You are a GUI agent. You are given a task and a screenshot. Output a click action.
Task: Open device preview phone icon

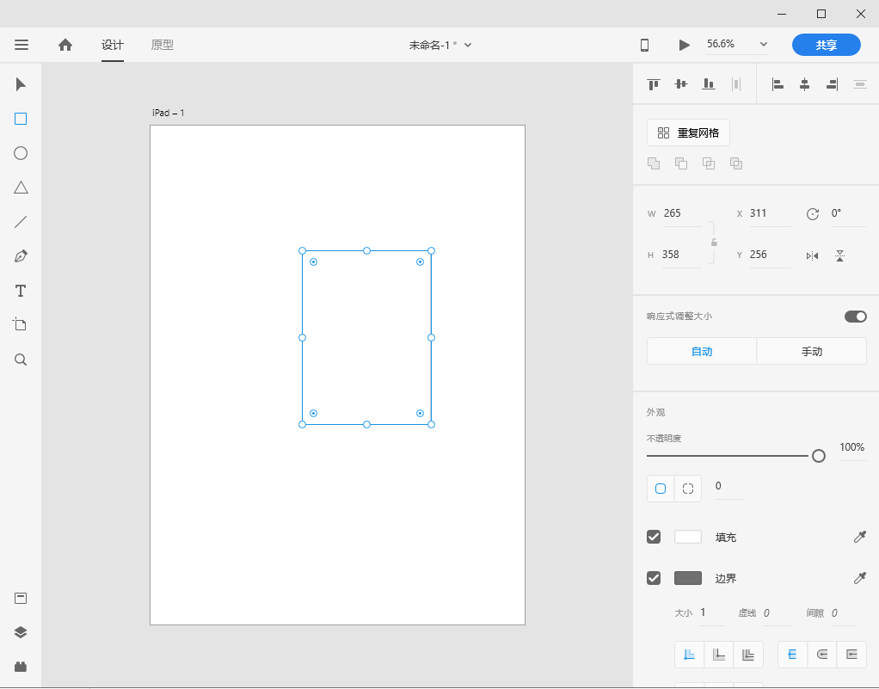click(645, 45)
